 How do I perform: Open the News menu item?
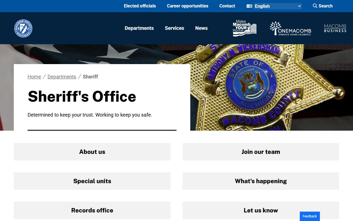coord(201,28)
